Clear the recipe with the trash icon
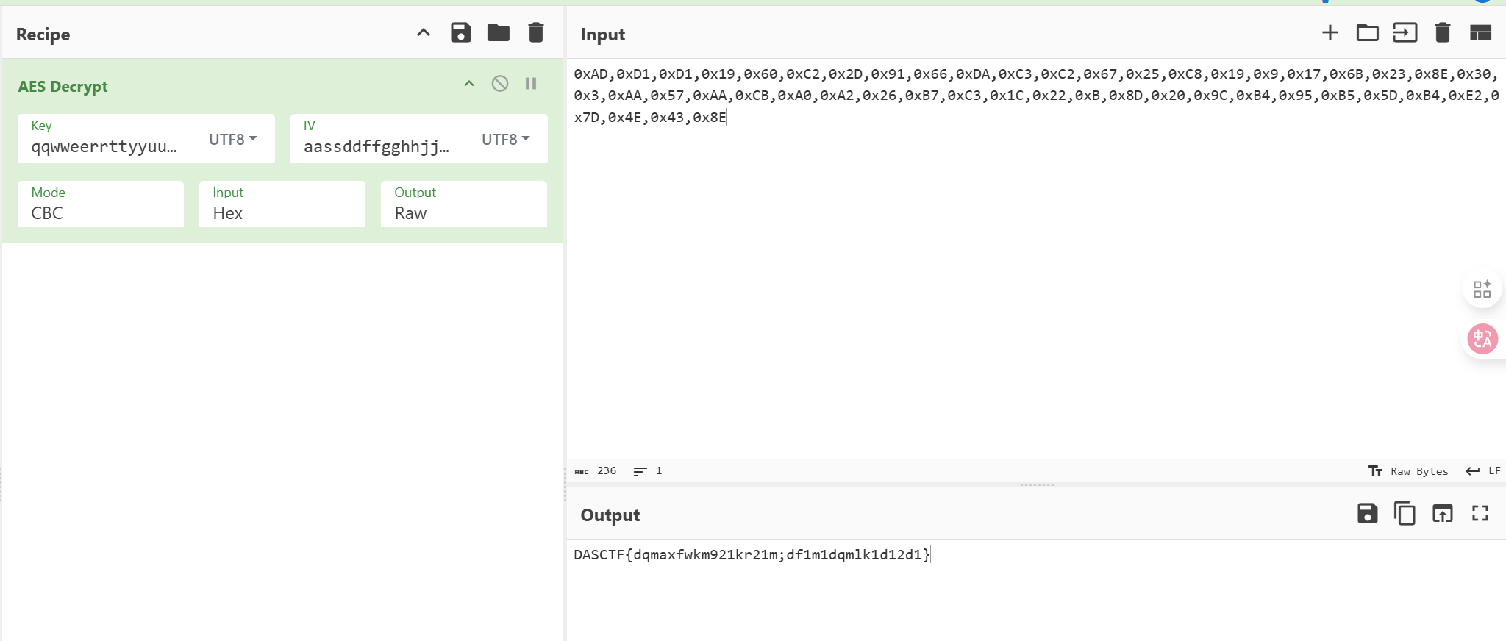The image size is (1506, 641). [536, 33]
